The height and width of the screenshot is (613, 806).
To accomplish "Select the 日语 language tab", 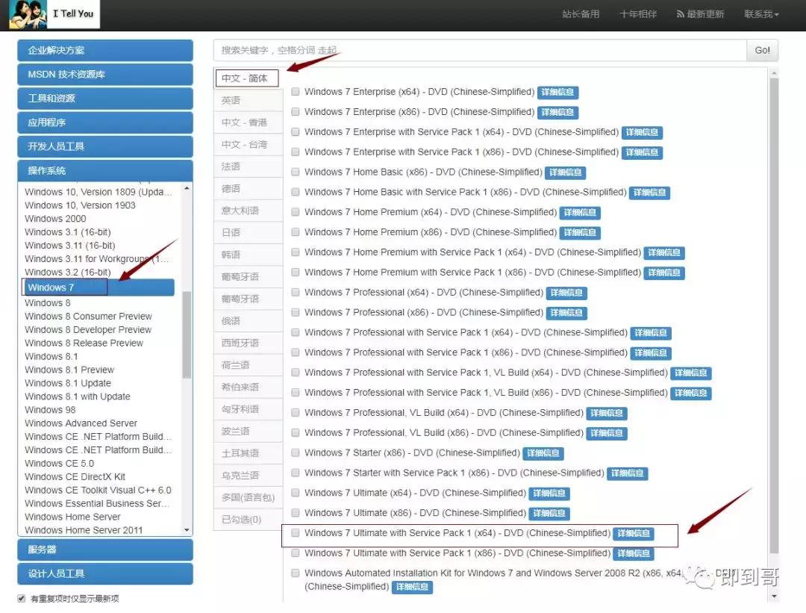I will 249,233.
